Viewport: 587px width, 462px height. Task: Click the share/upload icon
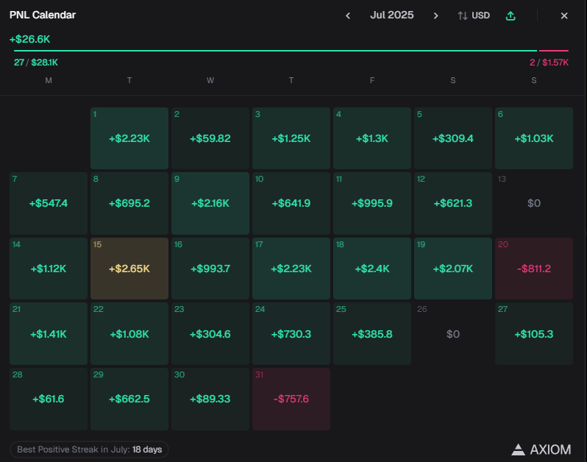click(510, 15)
